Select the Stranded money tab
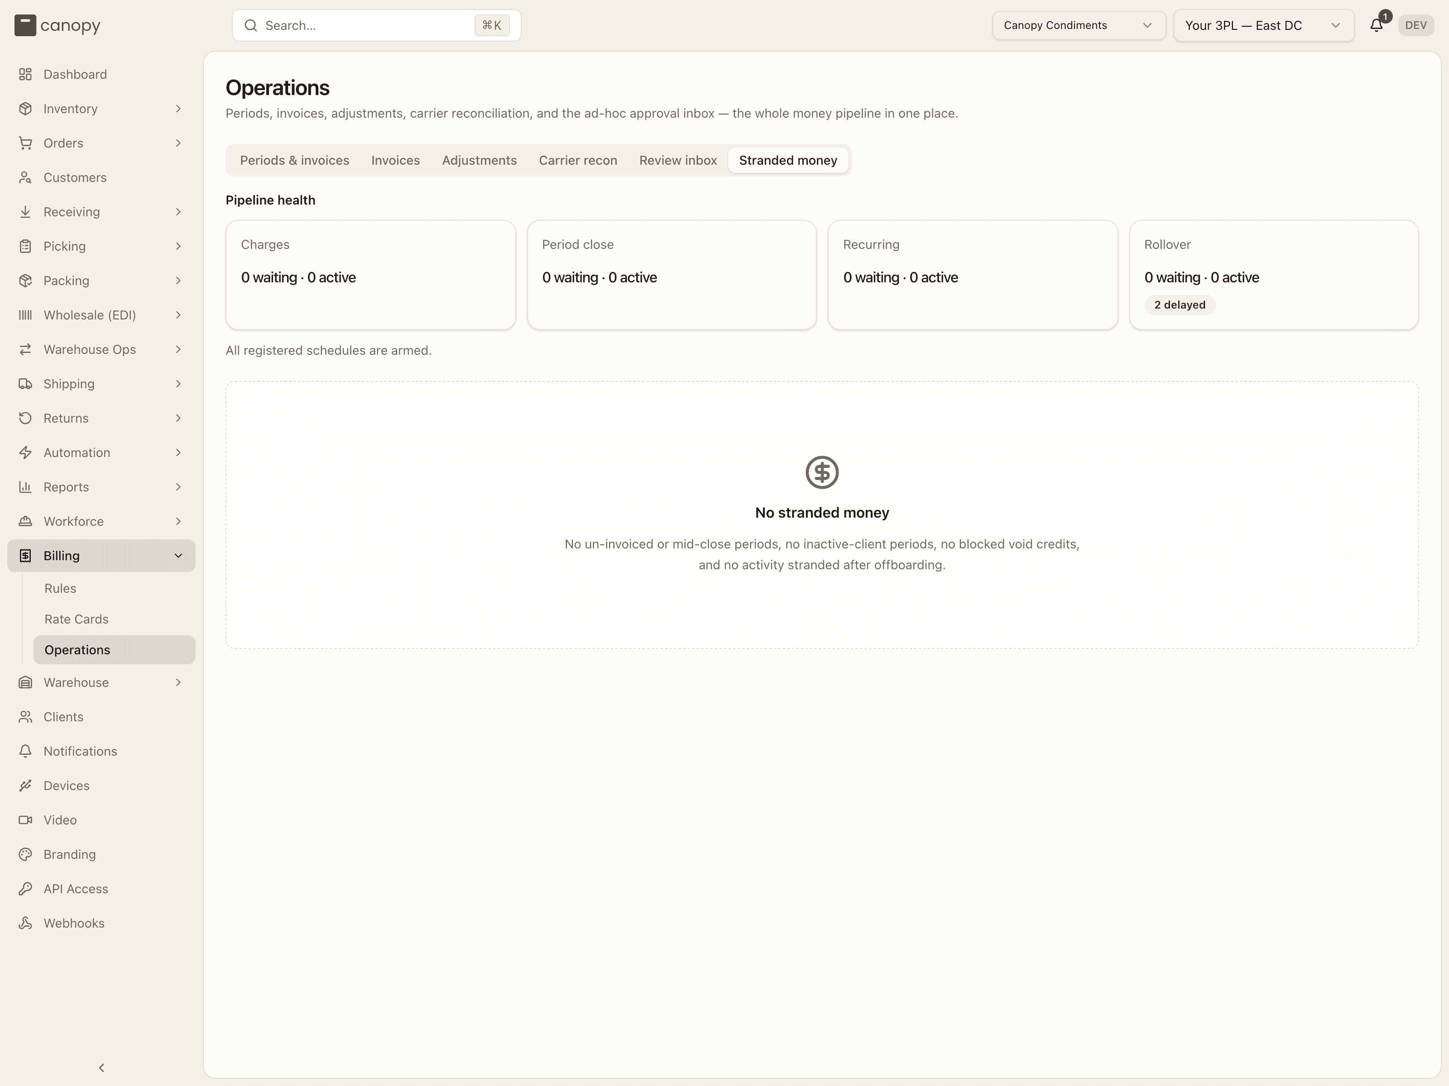1449x1086 pixels. click(787, 160)
